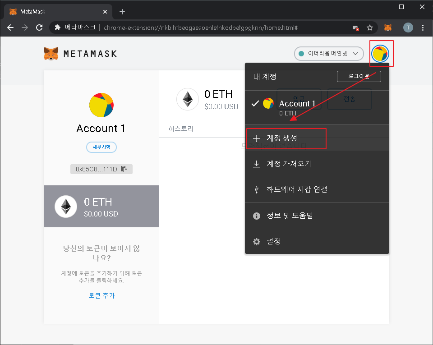This screenshot has width=433, height=345.
Task: Click the 0x85C8...111D address box
Action: 101,169
